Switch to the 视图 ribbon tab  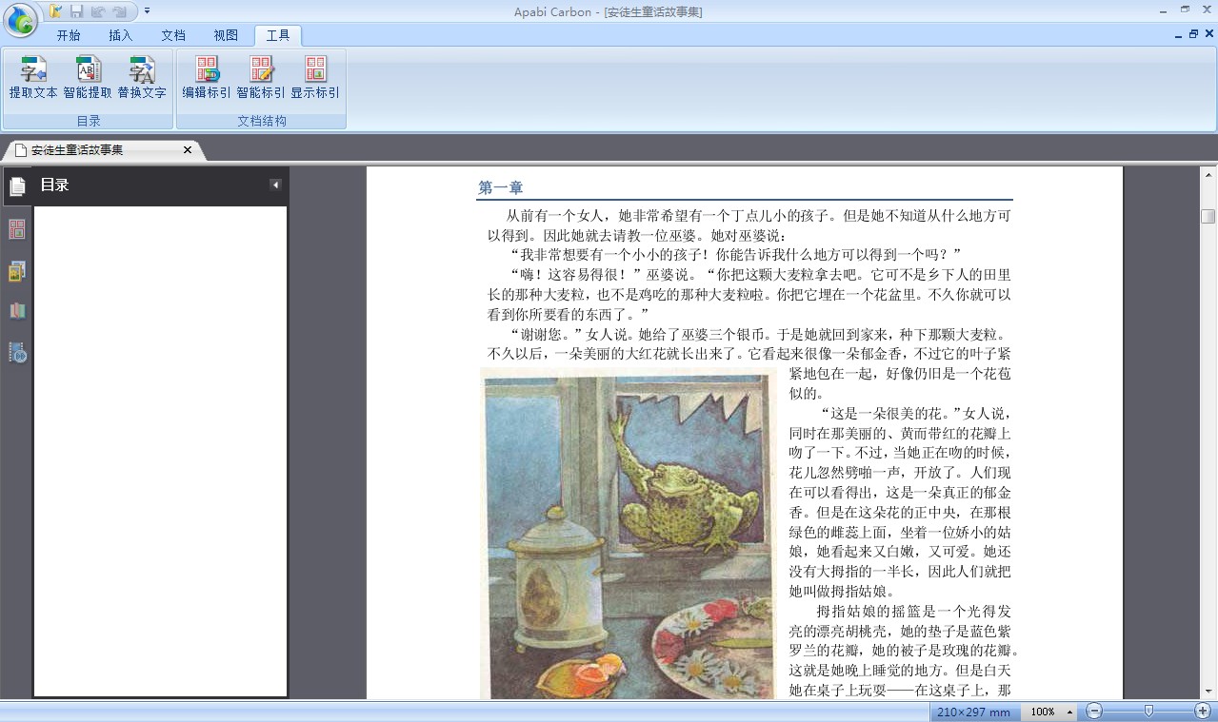coord(226,35)
